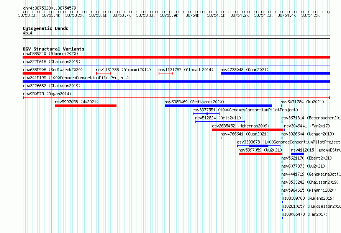Click nsv5964615 (Almarri2020) label
The height and width of the screenshot is (233, 341).
[x=309, y=190]
